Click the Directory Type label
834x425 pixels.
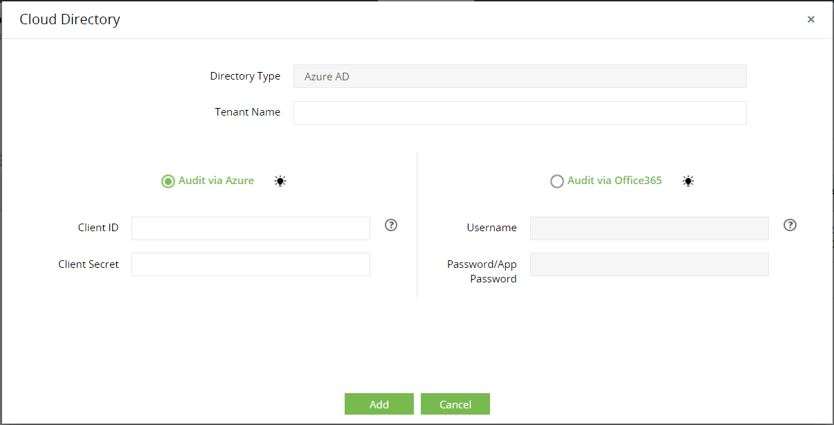(245, 76)
